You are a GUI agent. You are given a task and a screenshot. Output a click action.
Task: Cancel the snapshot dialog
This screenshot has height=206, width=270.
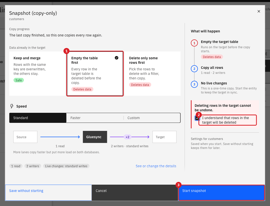pyautogui.click(x=135, y=193)
